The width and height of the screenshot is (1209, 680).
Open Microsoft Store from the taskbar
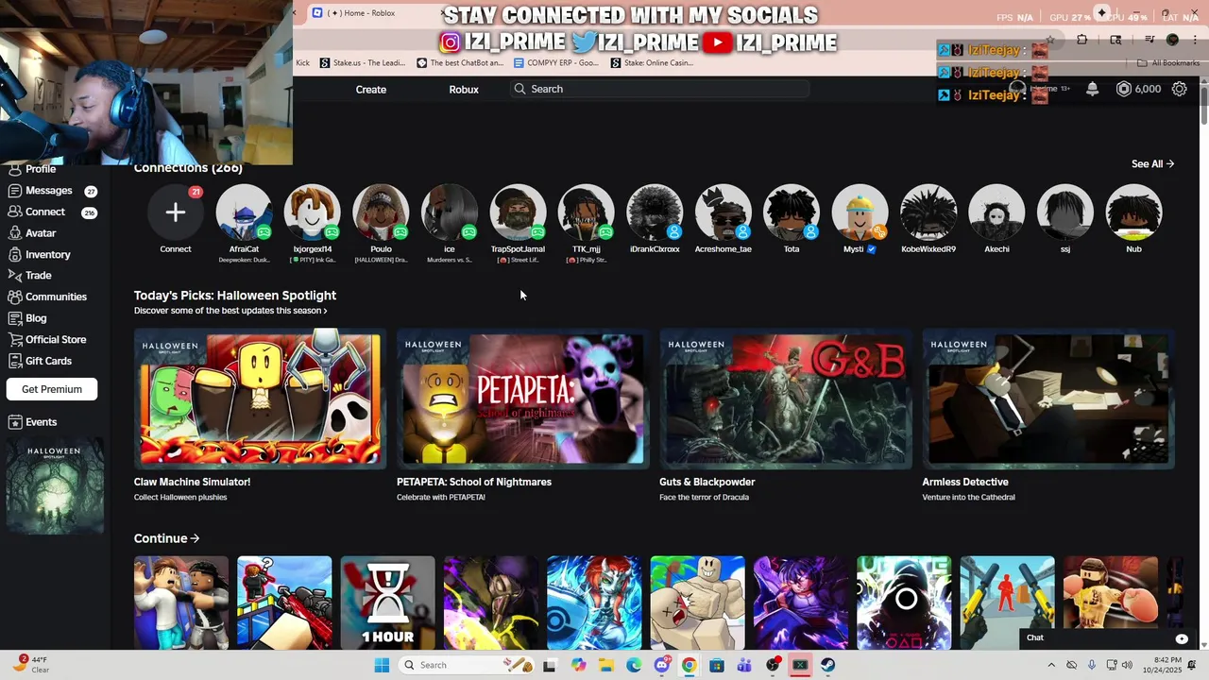tap(717, 665)
